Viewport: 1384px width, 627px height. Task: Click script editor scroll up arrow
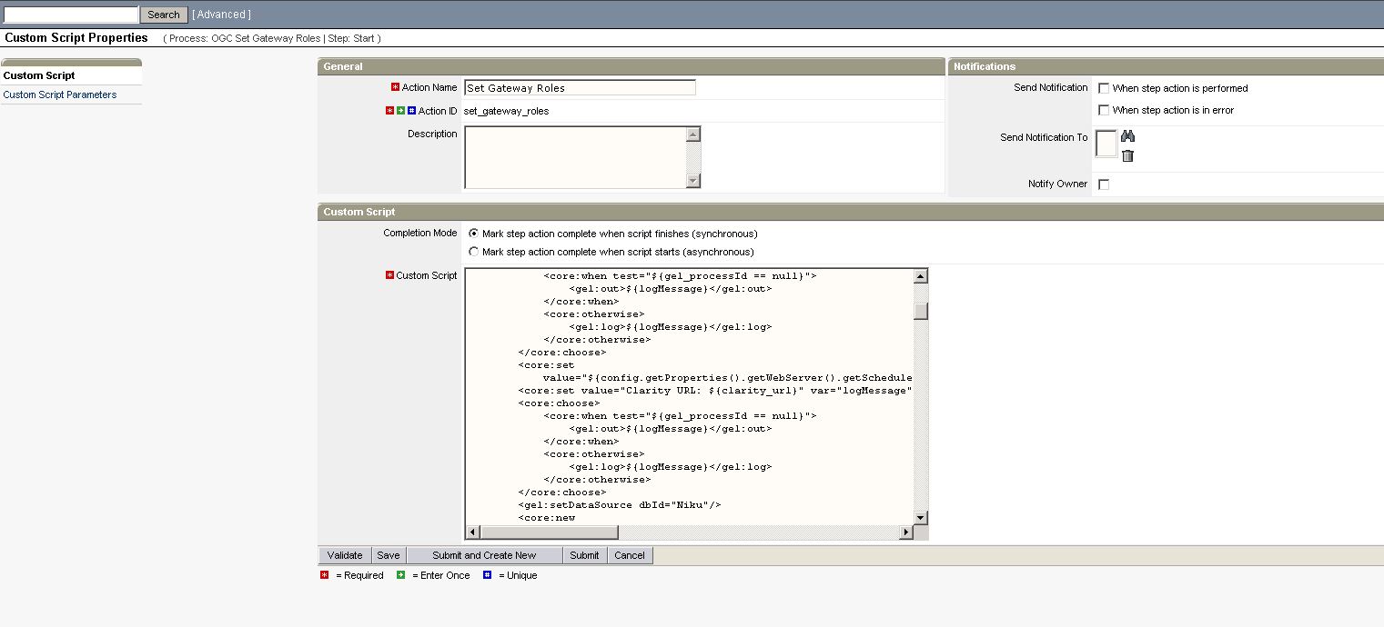pos(921,276)
